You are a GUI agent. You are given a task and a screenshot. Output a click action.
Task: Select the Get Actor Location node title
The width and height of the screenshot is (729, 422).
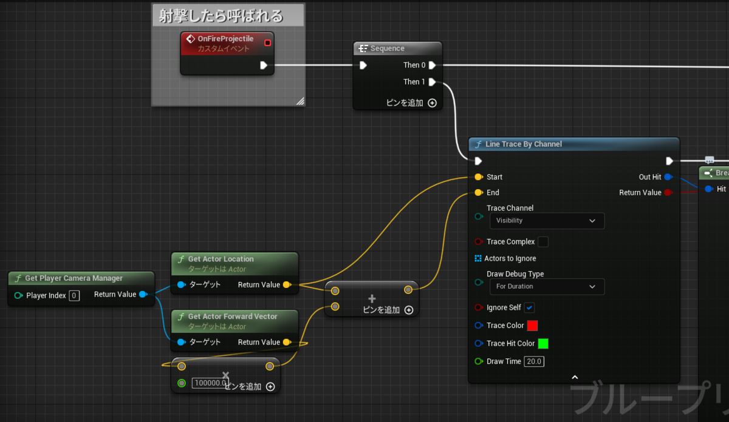tap(221, 259)
